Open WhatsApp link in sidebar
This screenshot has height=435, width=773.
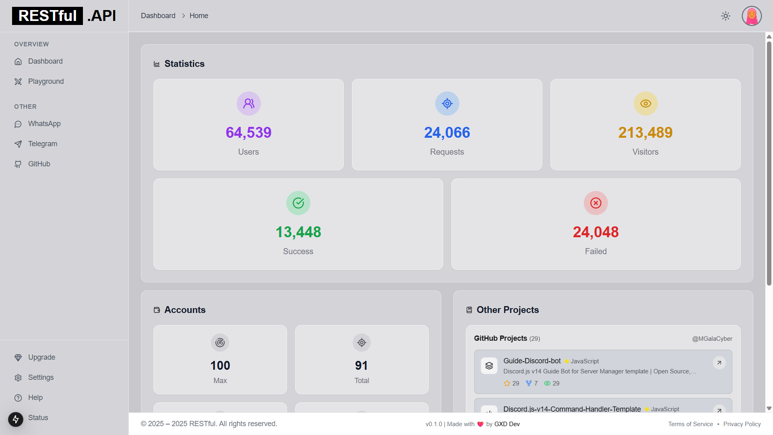pos(44,124)
